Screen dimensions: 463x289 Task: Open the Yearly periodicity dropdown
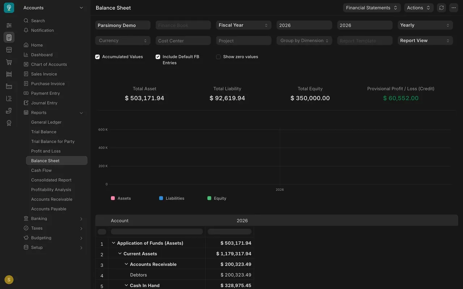pyautogui.click(x=425, y=25)
